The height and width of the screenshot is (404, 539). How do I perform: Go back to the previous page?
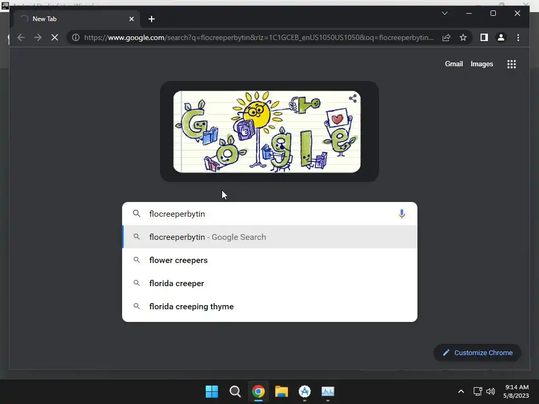coord(21,37)
